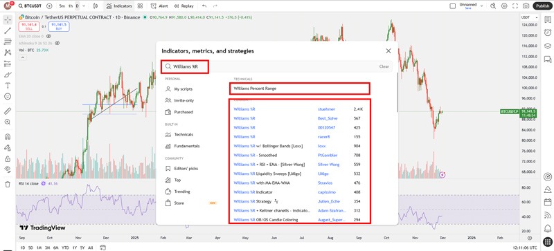Toggle magnet mode in left toolbar
This screenshot has width=554, height=251.
point(8,137)
